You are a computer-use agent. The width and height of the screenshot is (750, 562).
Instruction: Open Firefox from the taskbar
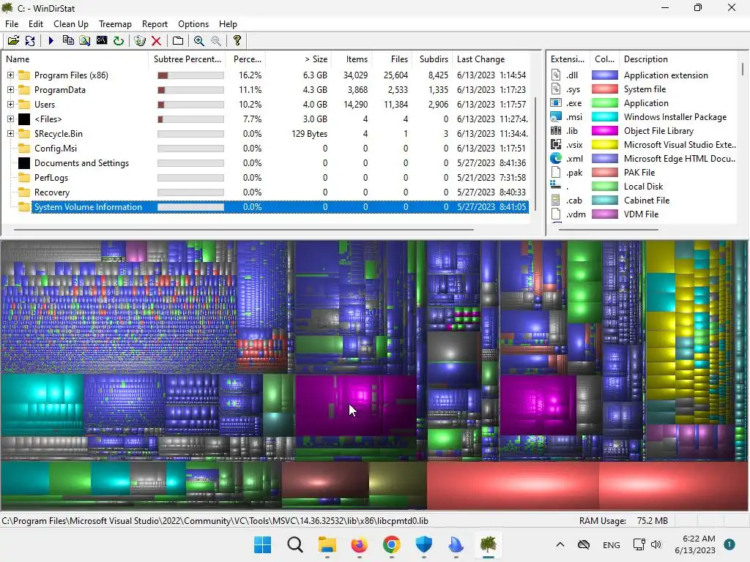[x=359, y=544]
